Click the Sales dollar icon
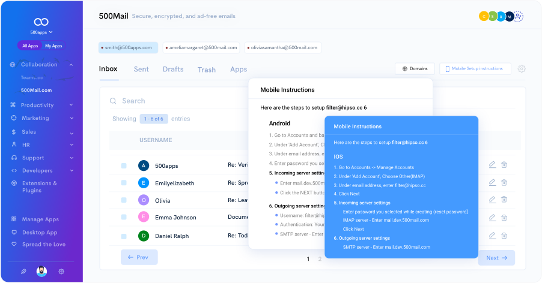 pyautogui.click(x=13, y=132)
